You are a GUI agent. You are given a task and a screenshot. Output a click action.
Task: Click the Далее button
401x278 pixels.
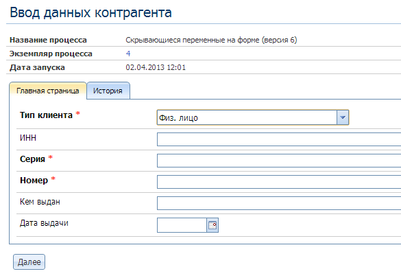pos(29,262)
